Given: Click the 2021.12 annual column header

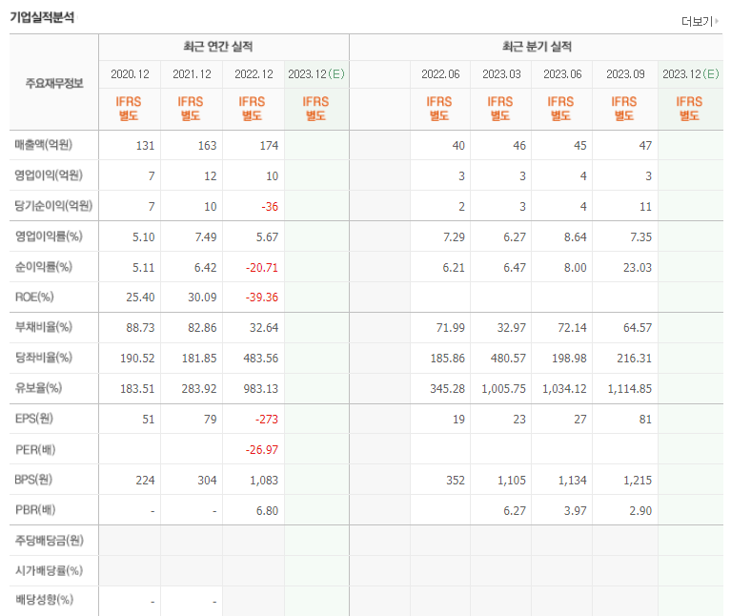Looking at the screenshot, I should 192,74.
